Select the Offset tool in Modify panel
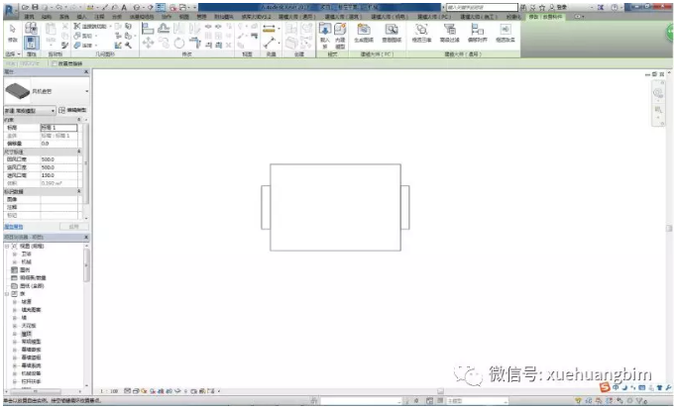 coord(164,29)
